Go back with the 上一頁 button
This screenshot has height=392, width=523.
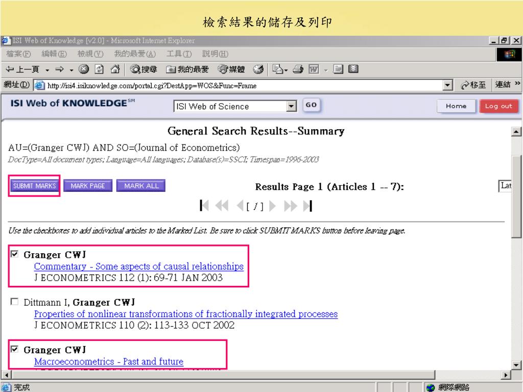[x=22, y=69]
